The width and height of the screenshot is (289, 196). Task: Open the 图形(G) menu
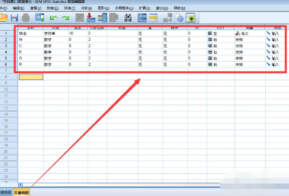[103, 8]
